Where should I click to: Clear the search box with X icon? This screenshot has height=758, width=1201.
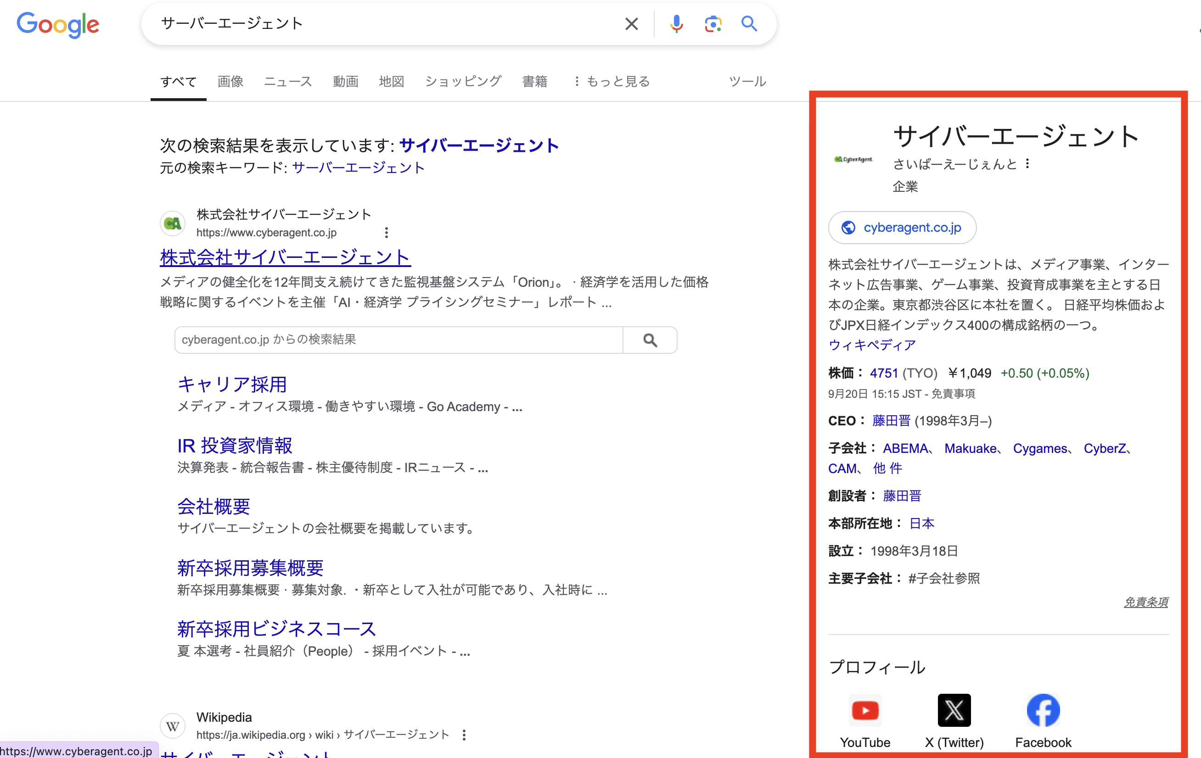631,23
